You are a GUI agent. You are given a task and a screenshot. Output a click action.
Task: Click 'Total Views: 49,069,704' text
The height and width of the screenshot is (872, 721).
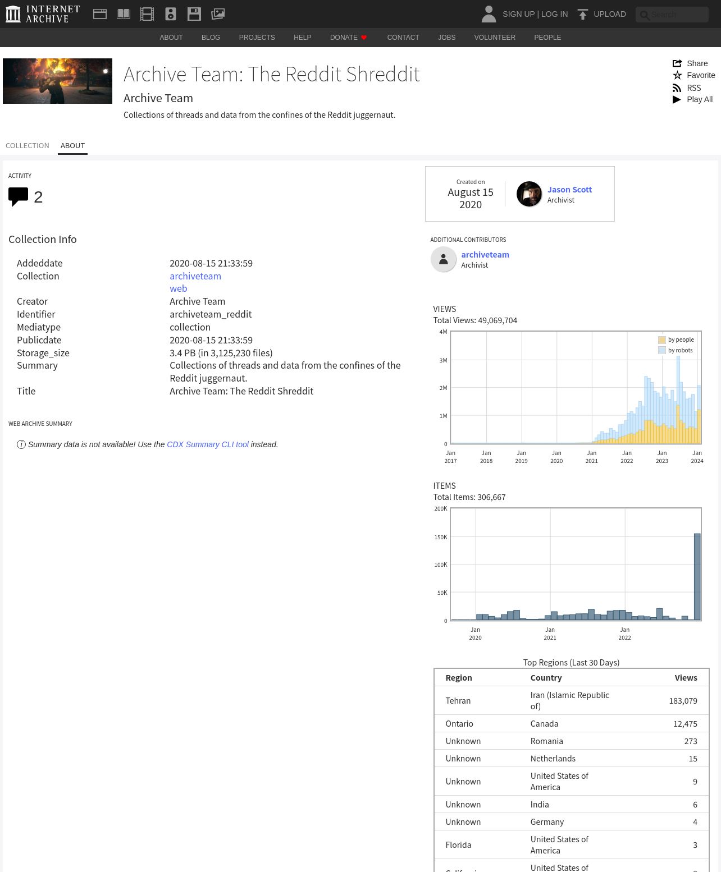coord(475,320)
